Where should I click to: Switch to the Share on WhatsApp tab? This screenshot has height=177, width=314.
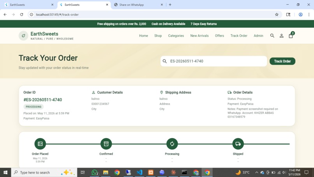138,5
